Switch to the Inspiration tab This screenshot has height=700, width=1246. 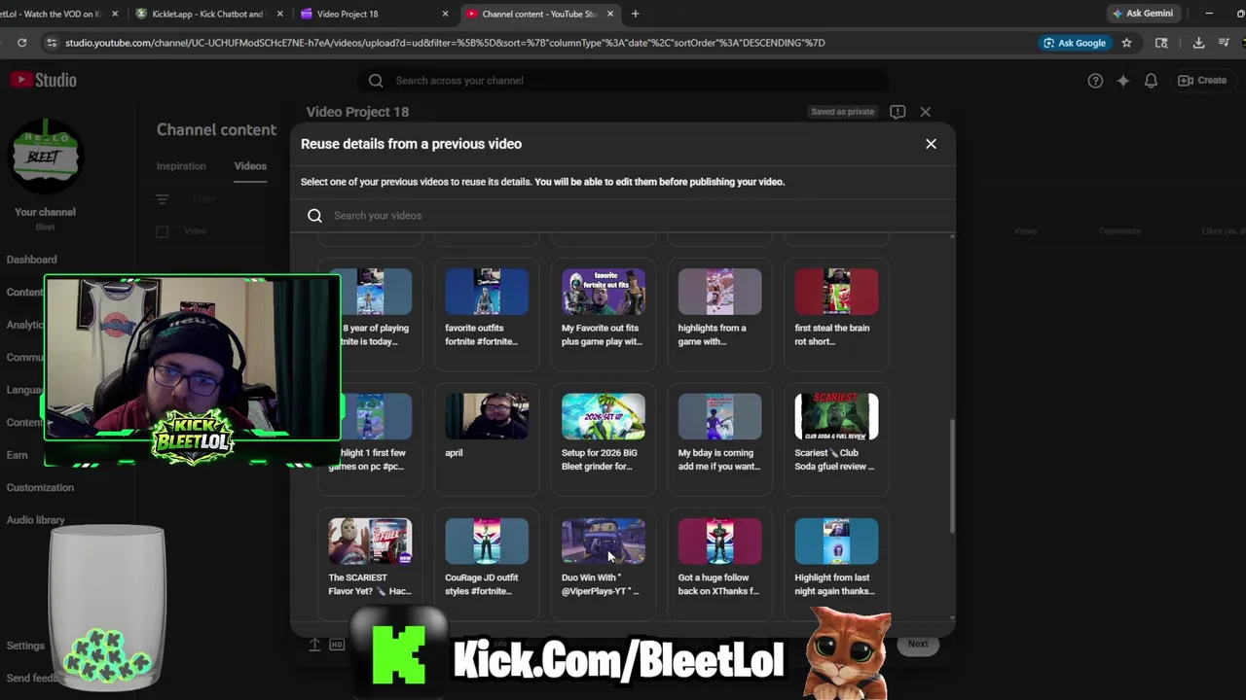tap(181, 166)
